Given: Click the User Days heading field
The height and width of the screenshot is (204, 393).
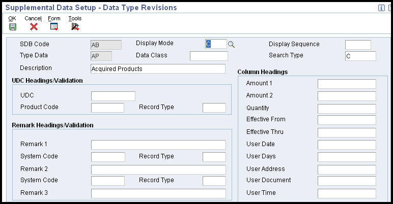Looking at the screenshot, I should (x=347, y=157).
